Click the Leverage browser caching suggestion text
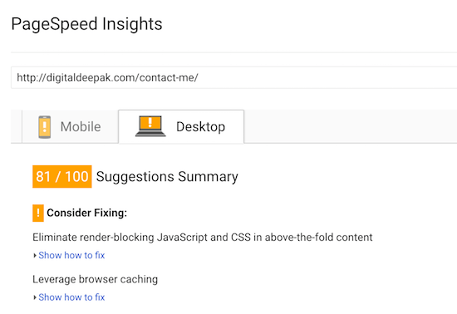 point(95,279)
